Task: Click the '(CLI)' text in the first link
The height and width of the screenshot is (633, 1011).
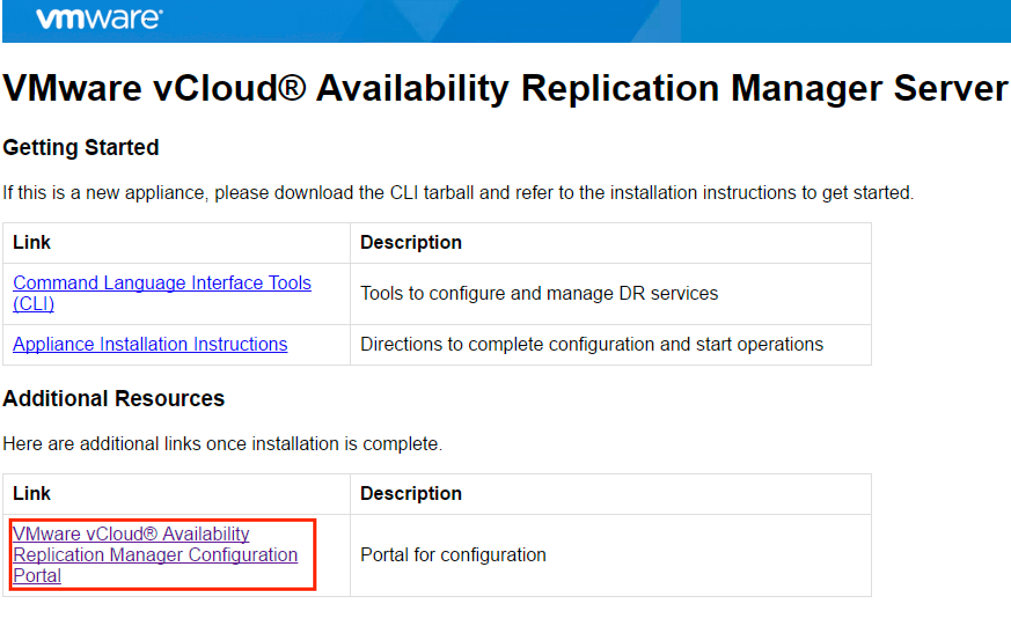Action: [34, 304]
